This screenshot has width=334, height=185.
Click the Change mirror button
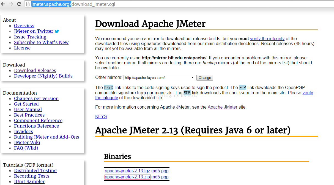point(205,78)
